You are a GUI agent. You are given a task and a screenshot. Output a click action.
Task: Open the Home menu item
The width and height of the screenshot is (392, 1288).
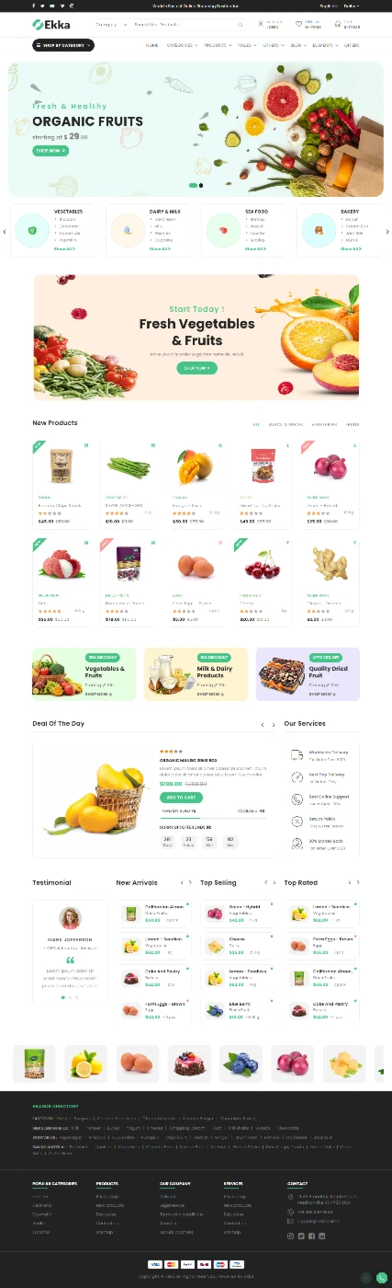point(152,45)
